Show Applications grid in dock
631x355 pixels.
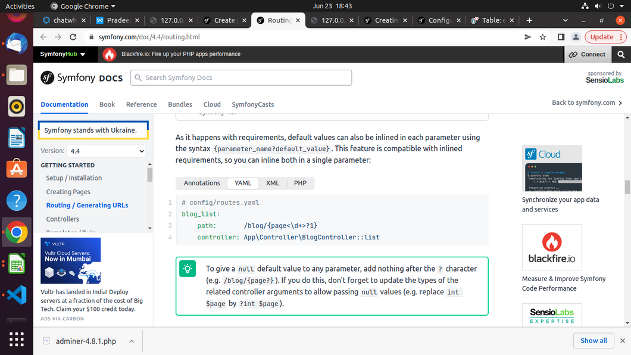point(17,340)
